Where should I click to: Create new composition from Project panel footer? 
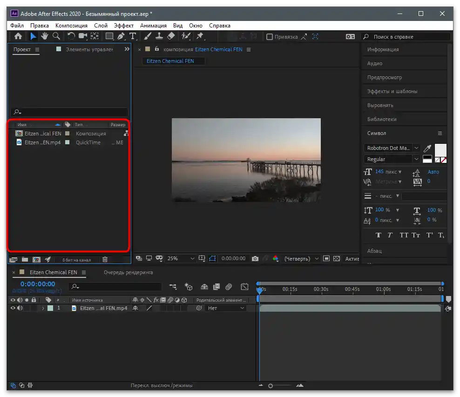(x=36, y=260)
